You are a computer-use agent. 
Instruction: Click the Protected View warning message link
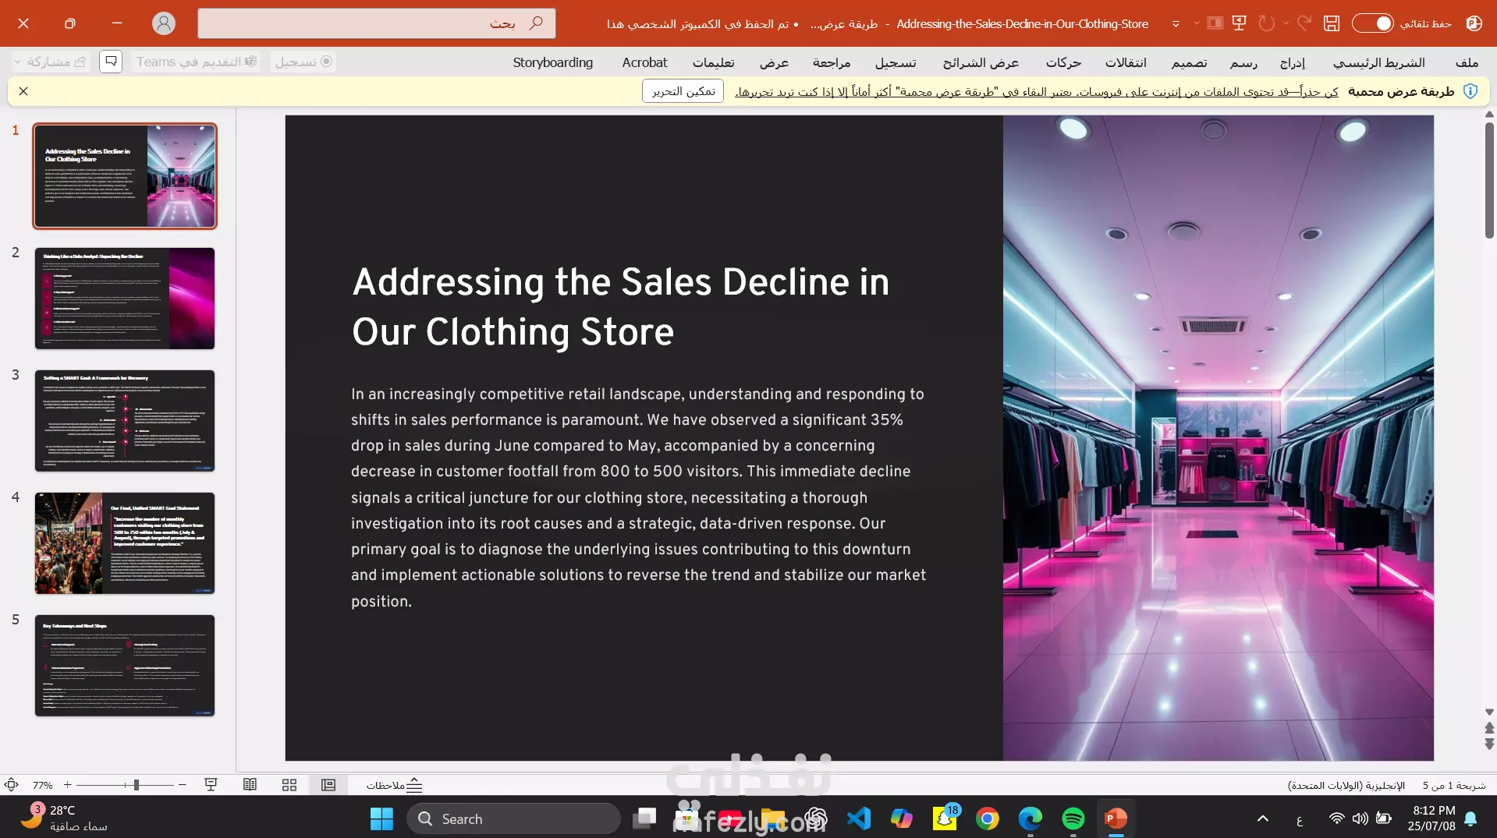click(1036, 92)
